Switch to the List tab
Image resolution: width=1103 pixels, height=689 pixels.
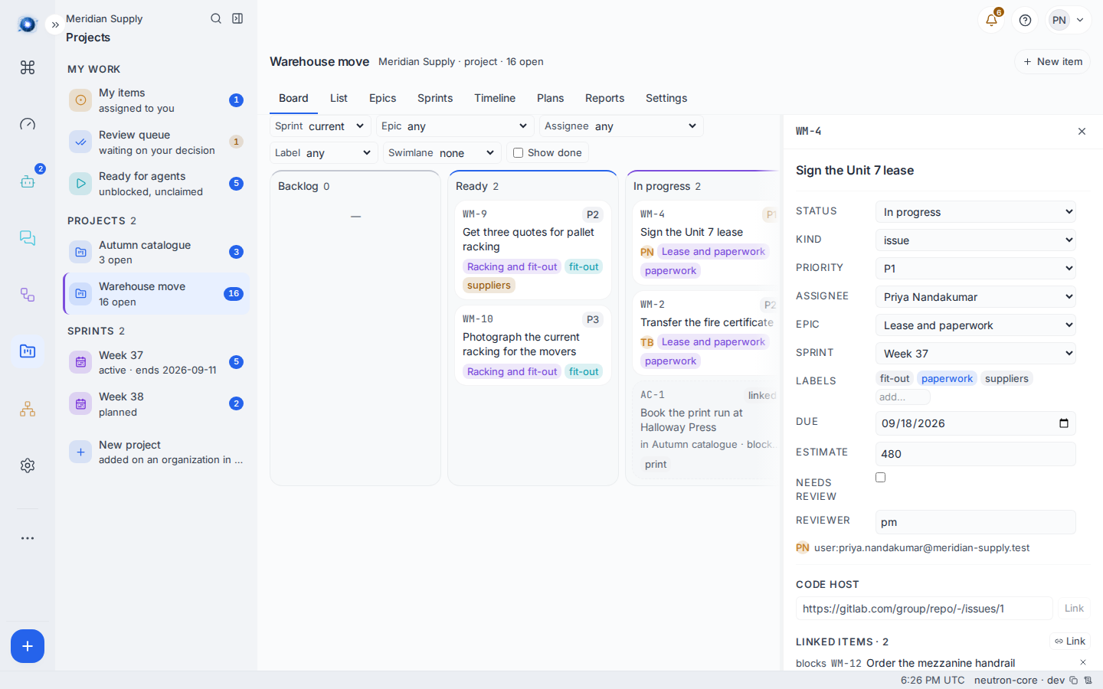[x=339, y=98]
